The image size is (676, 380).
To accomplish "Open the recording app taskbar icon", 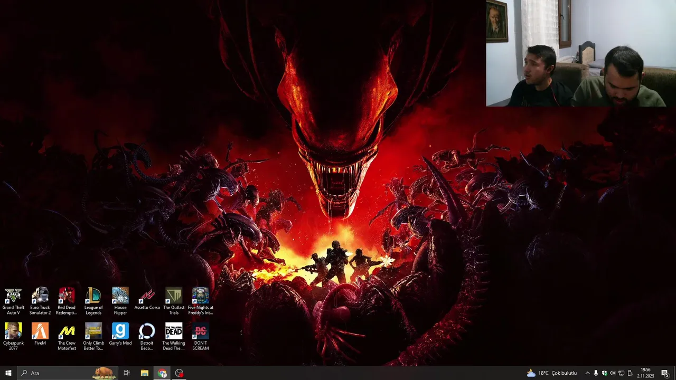I will tap(180, 373).
